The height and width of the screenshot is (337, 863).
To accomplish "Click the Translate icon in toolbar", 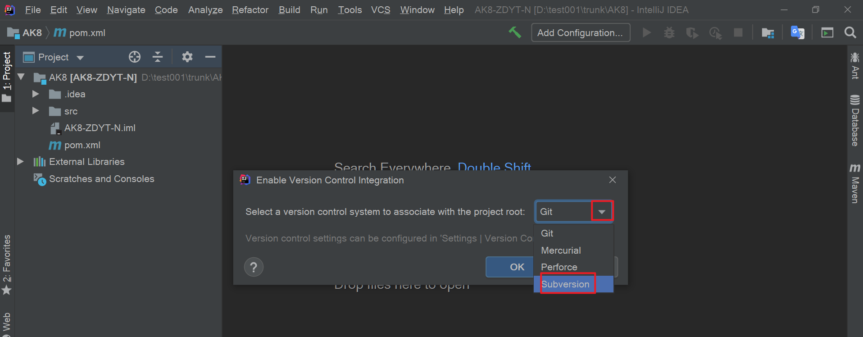I will tap(798, 32).
